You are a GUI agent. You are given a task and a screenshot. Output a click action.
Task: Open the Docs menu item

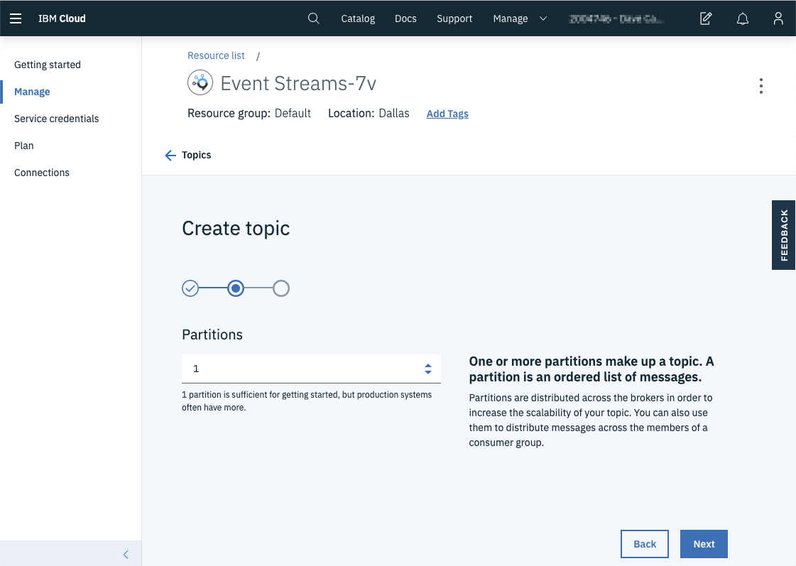pos(405,18)
